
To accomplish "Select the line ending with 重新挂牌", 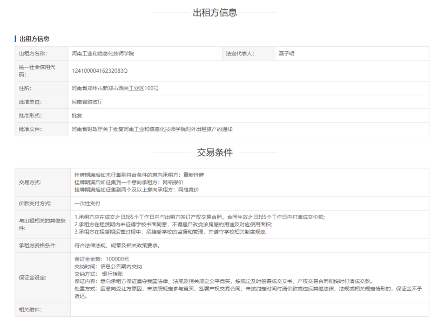I will pos(139,175).
